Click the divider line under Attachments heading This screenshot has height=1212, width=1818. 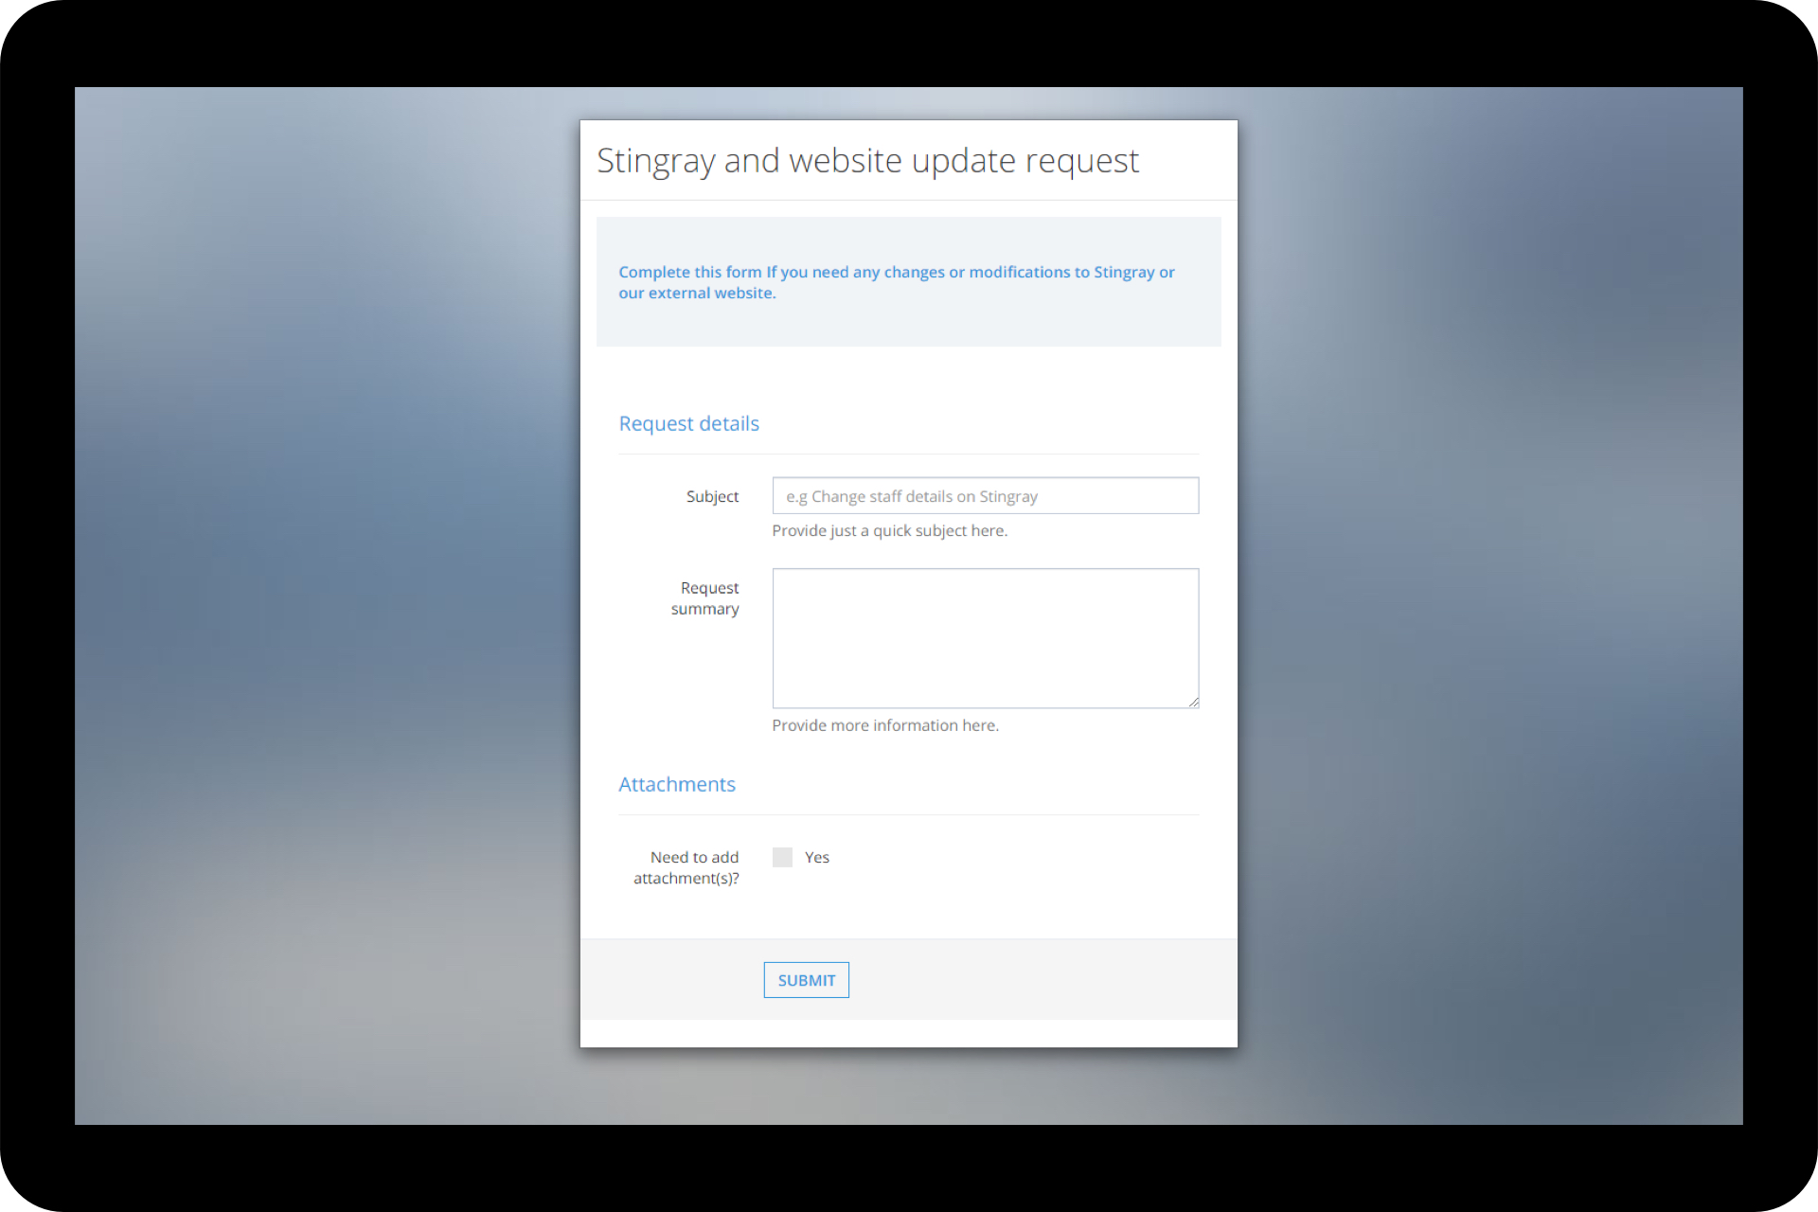tap(908, 815)
